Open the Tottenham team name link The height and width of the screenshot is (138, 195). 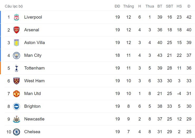coord(34,68)
